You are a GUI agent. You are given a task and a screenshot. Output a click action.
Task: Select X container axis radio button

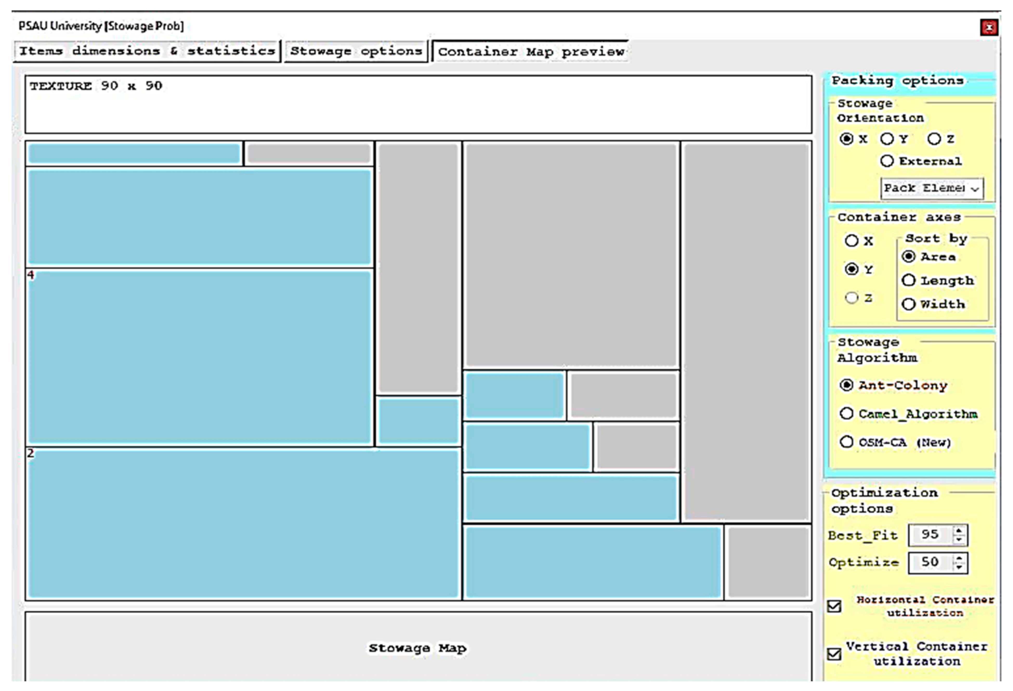tap(851, 241)
